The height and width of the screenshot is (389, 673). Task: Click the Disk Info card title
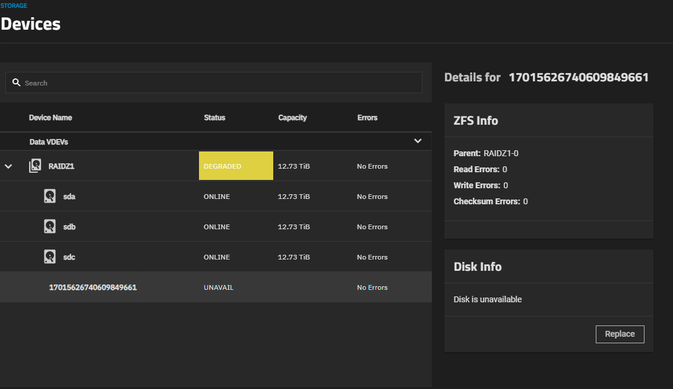(x=478, y=267)
